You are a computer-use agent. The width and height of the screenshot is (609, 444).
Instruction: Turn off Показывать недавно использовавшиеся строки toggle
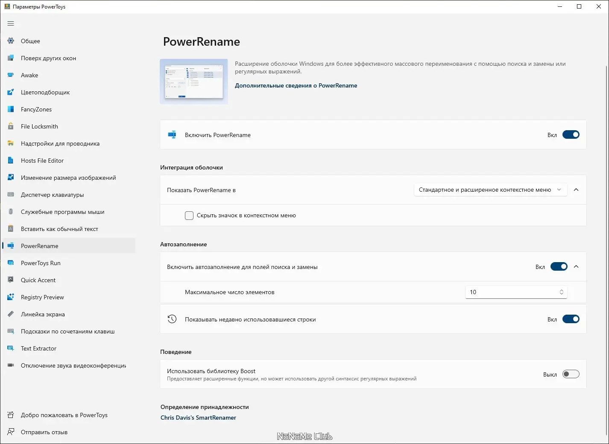pos(571,319)
